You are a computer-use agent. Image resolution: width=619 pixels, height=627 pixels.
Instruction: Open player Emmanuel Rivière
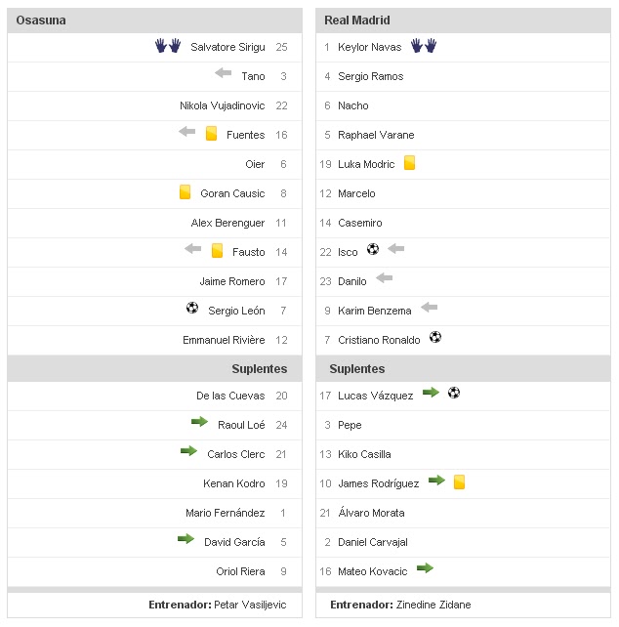coord(224,340)
